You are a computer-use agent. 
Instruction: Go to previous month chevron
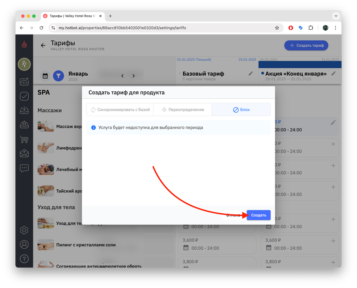pyautogui.click(x=122, y=76)
